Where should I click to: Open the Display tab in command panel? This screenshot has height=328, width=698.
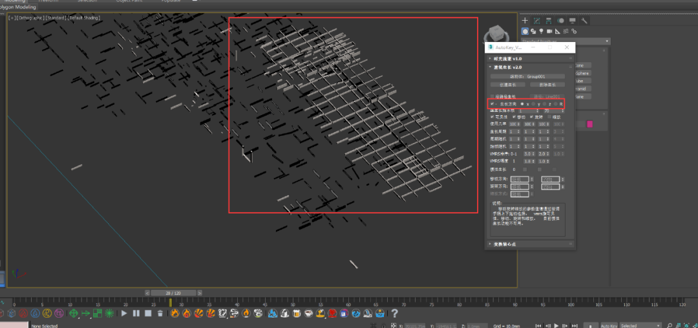(573, 21)
